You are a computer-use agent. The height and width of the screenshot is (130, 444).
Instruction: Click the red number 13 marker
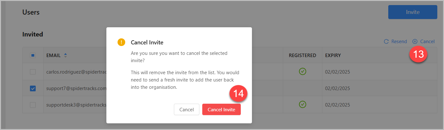(x=419, y=54)
